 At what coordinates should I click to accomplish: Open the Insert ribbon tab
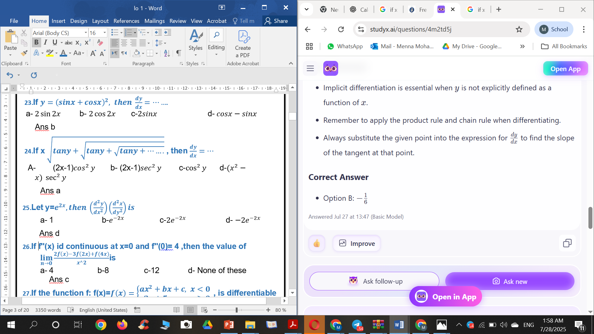(58, 21)
